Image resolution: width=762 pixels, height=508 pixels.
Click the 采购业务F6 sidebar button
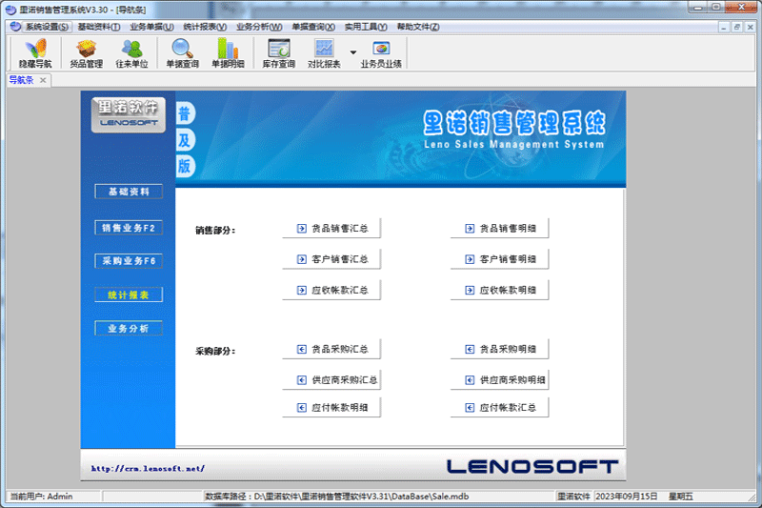(x=129, y=261)
